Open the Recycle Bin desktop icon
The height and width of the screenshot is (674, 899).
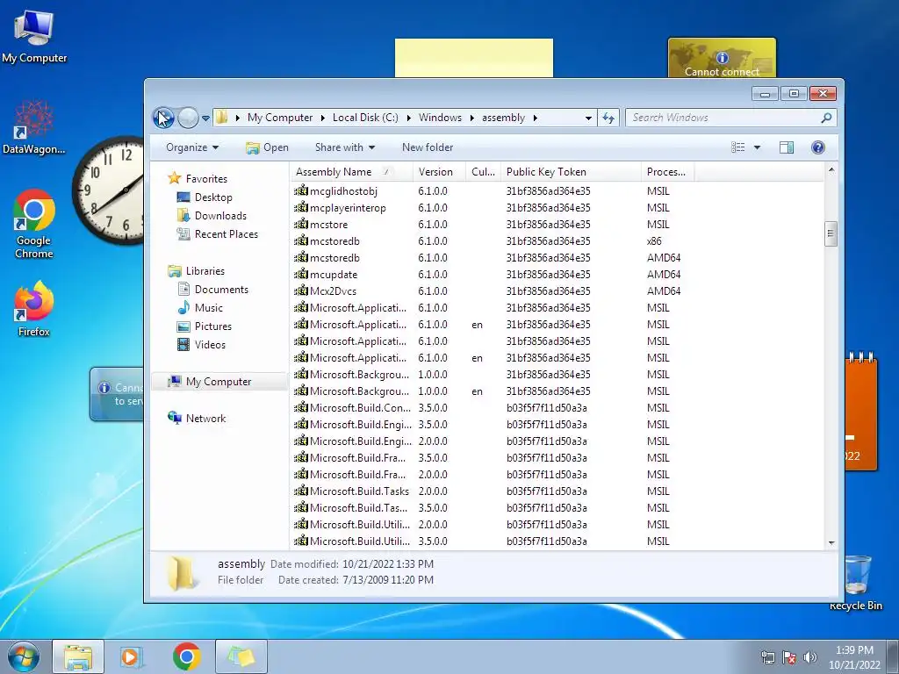(856, 583)
